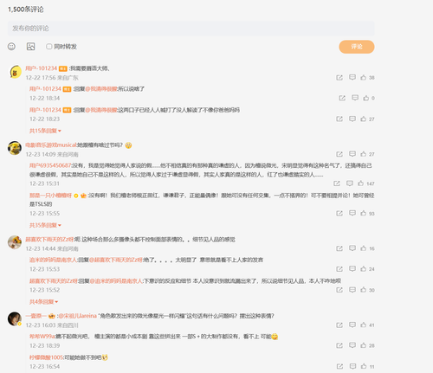433x373 pixels.
Task: Like the reply posted 12-23 15:53
Action: tap(363, 269)
